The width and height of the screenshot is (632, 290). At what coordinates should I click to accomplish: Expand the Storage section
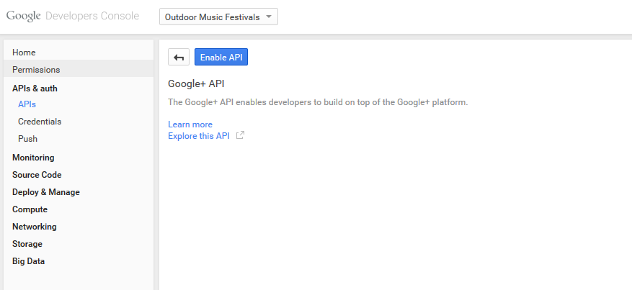27,244
